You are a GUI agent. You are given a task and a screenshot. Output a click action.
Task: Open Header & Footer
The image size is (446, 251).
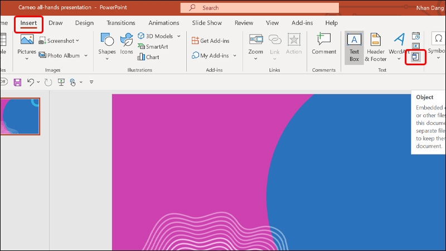(x=375, y=47)
